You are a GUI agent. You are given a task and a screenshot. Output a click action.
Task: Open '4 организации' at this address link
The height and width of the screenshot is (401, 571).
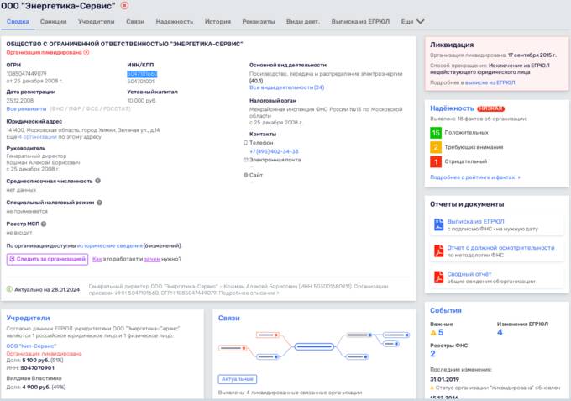point(38,137)
